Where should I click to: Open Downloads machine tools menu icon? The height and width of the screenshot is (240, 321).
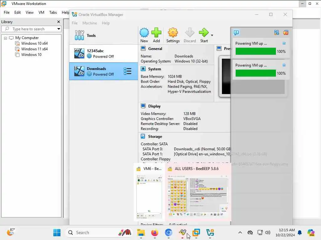click(x=128, y=71)
